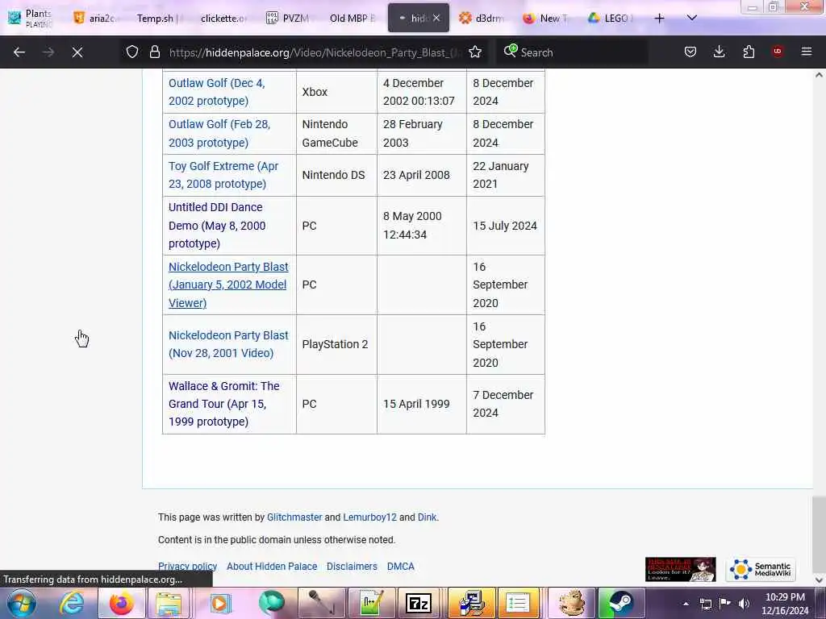
Task: Open the volume speaker tray icon
Action: (744, 604)
